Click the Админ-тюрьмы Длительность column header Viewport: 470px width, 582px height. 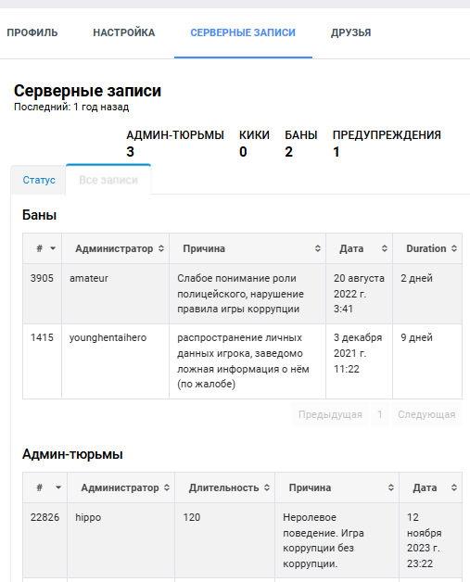click(x=225, y=487)
